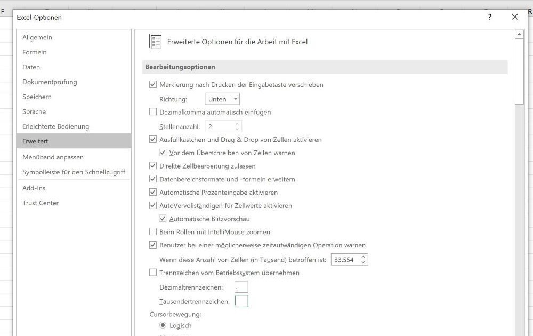
Task: Click the scrollbar up arrow
Action: coord(519,34)
